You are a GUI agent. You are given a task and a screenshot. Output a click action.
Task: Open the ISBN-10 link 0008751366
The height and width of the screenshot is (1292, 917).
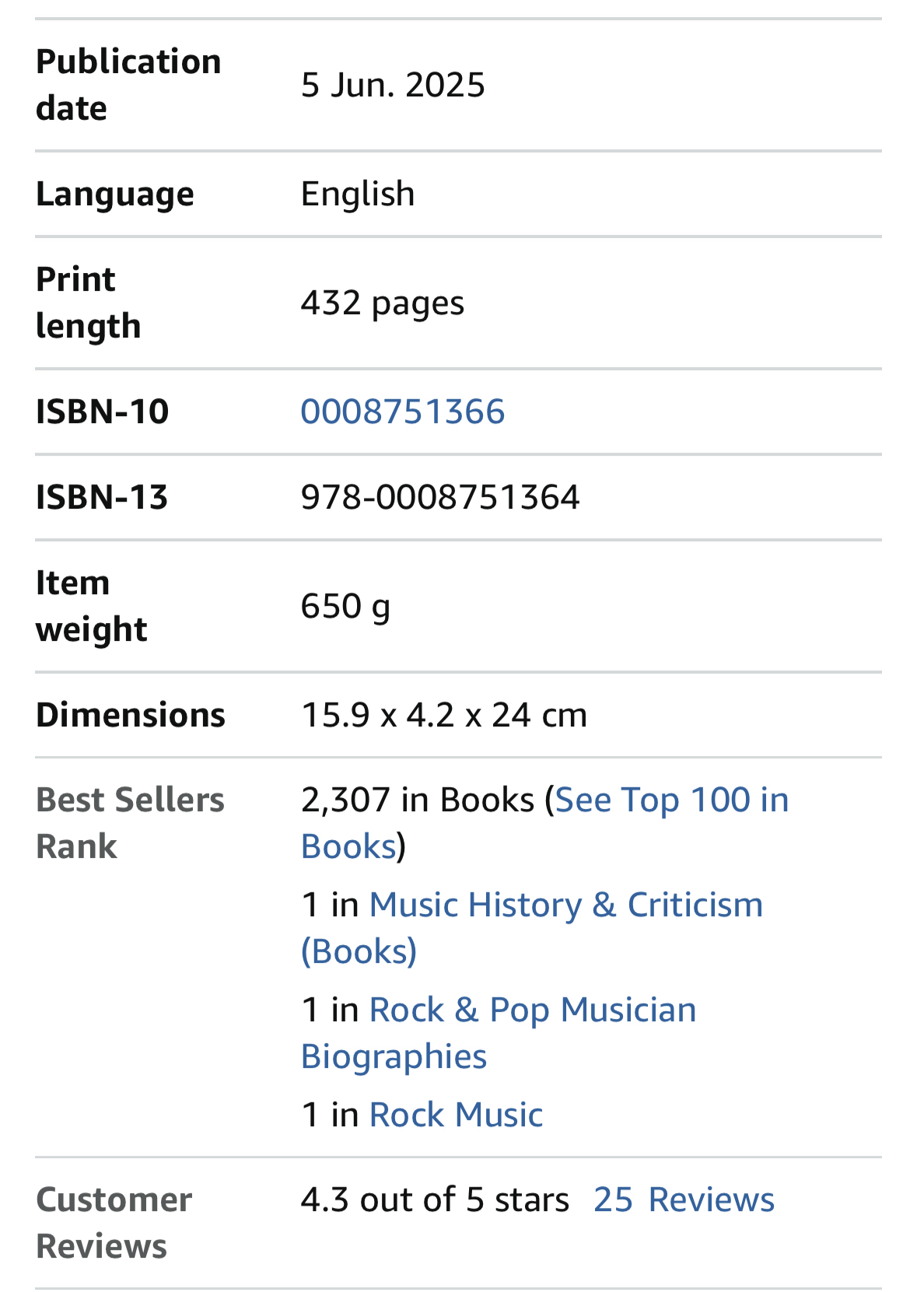pyautogui.click(x=402, y=411)
